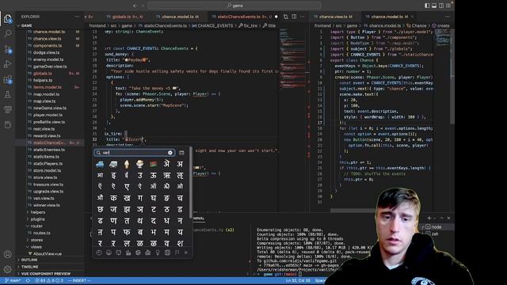Clear the emoji picker search text
Screen dimensions: 507x285
point(170,153)
